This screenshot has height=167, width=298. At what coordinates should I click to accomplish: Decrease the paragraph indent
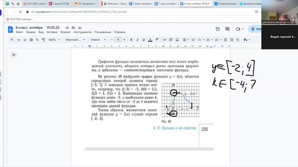[x=225, y=40]
